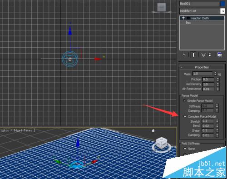227x179 pixels.
Task: Click the Bend value field
Action: (x=208, y=126)
